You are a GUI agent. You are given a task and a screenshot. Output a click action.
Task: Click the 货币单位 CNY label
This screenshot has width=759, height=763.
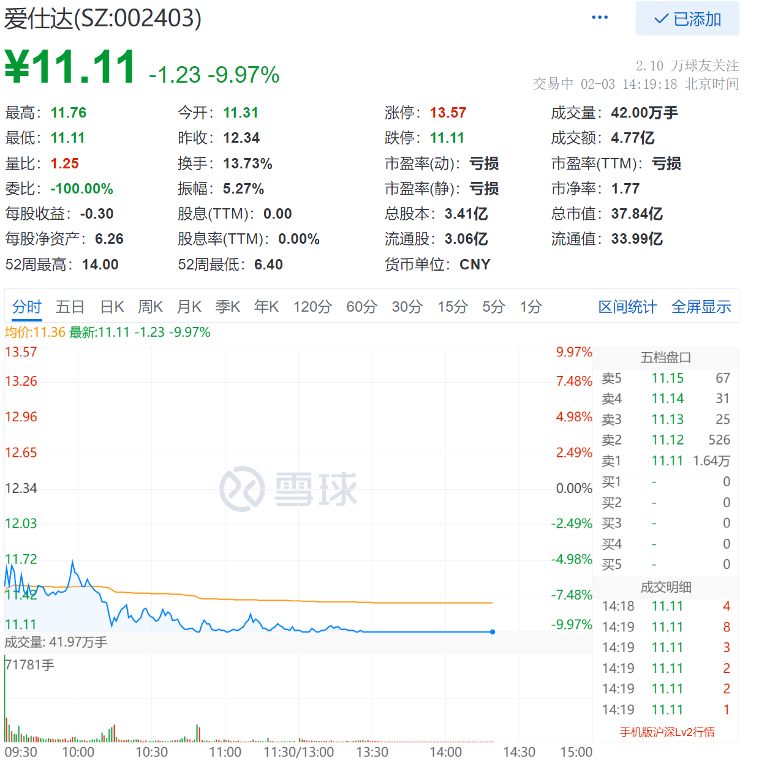[437, 265]
